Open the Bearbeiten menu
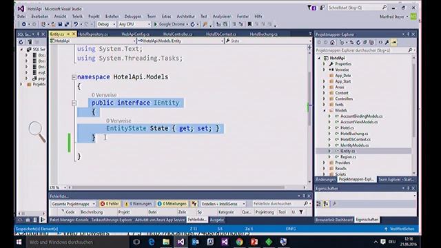The height and width of the screenshot is (248, 441). point(40,17)
